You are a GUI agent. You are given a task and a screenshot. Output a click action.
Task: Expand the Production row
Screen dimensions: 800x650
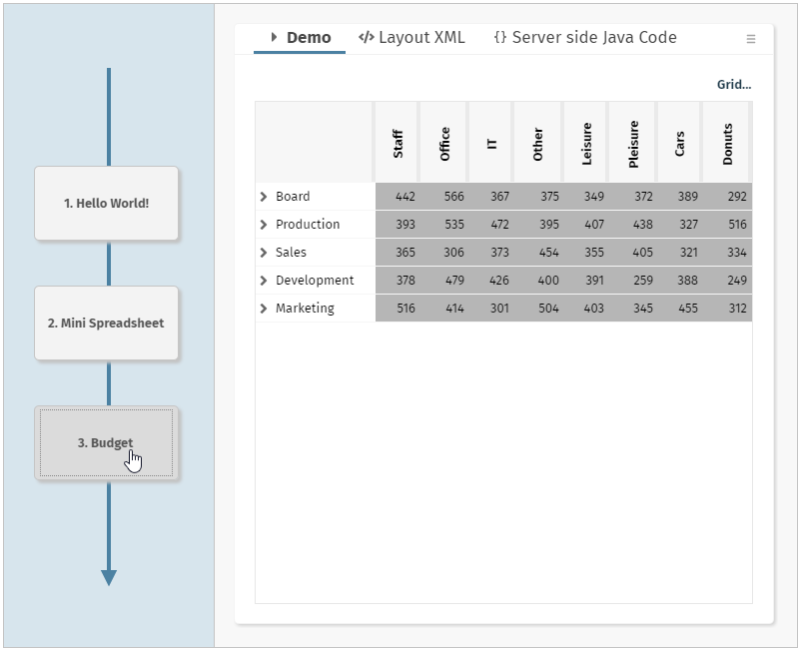point(264,225)
